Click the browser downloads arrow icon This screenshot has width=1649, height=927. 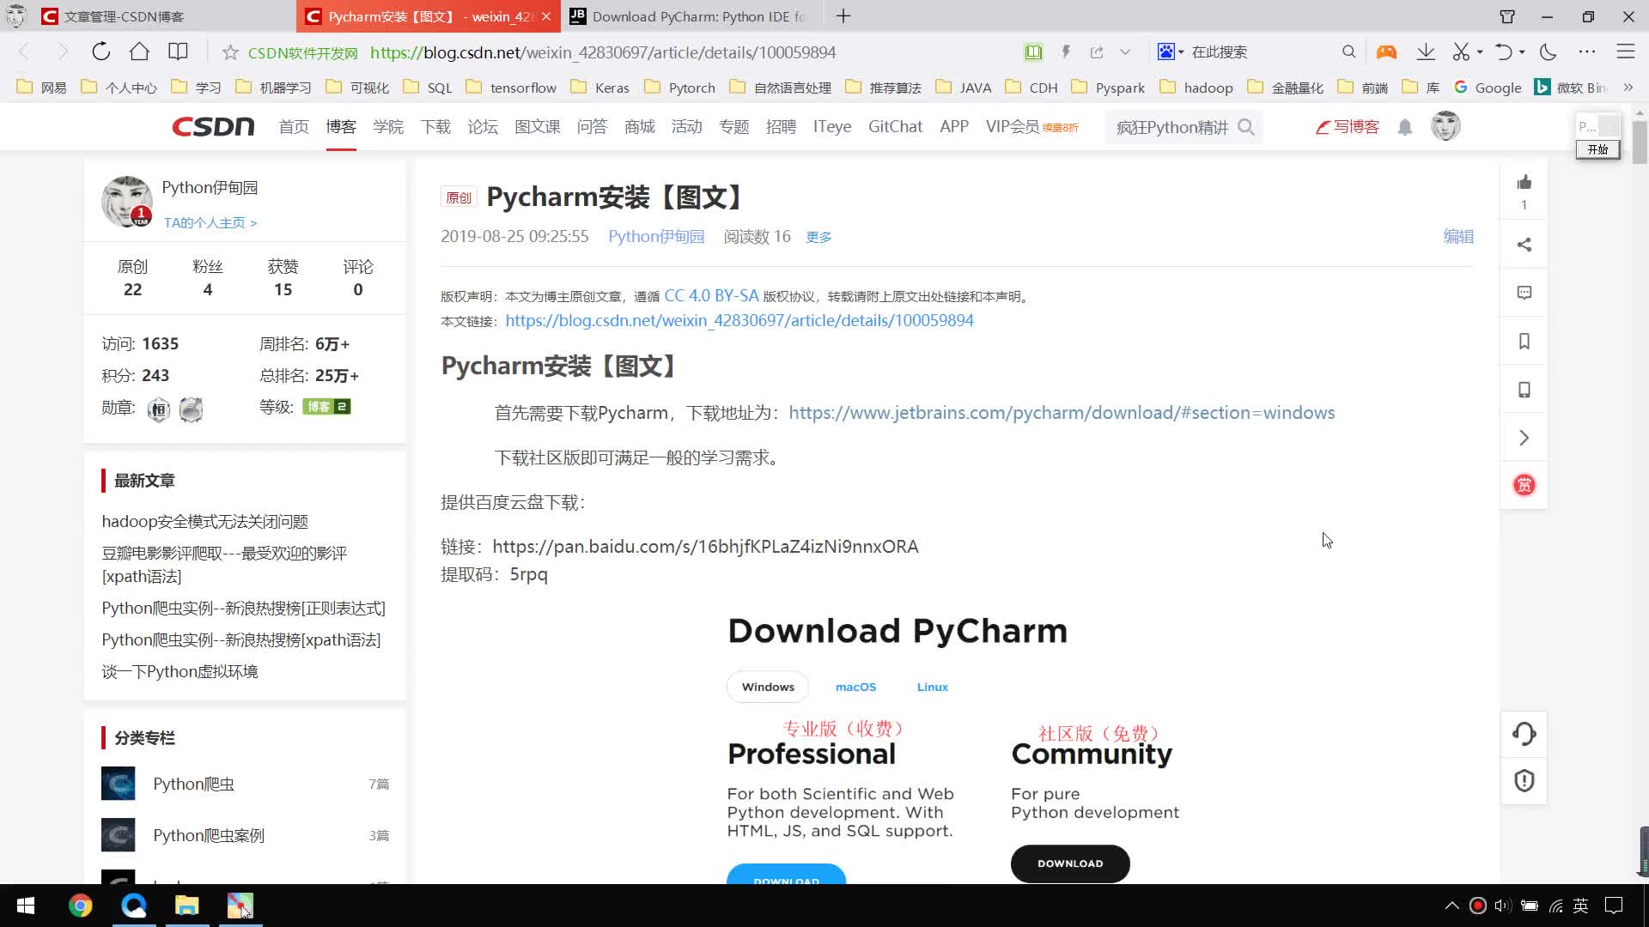pyautogui.click(x=1426, y=51)
